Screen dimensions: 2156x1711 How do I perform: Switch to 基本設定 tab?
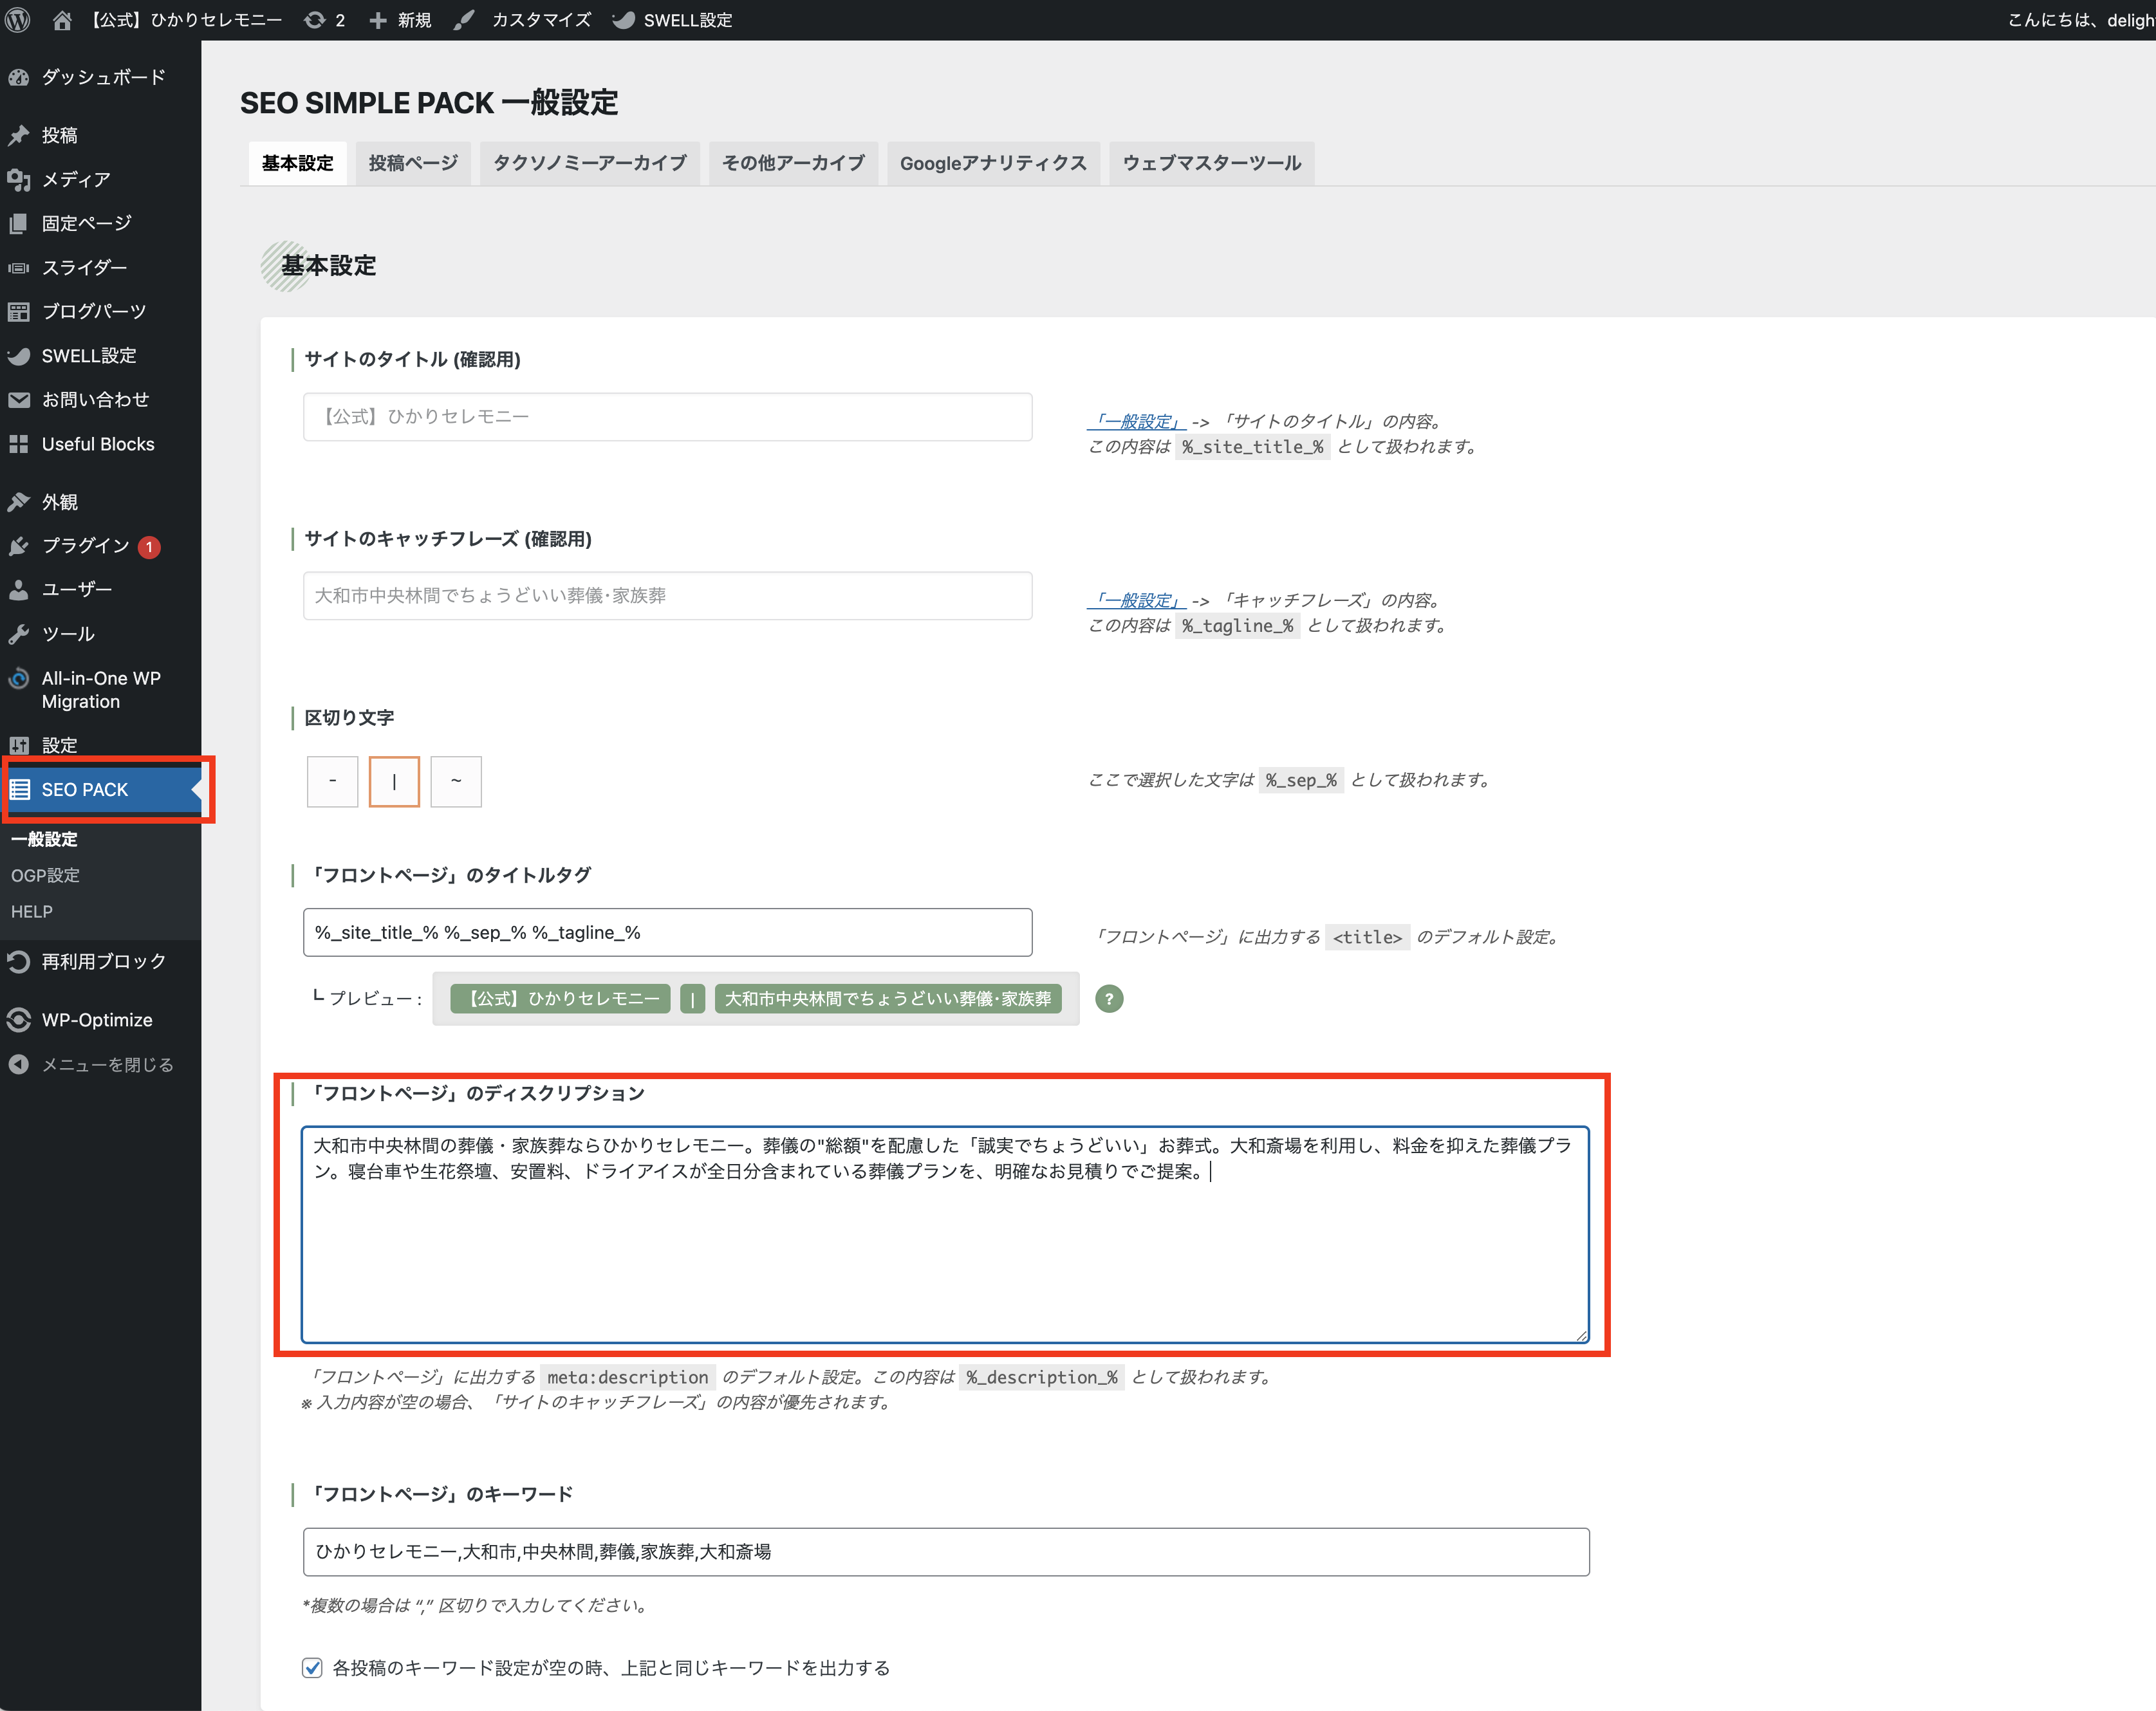(x=297, y=163)
